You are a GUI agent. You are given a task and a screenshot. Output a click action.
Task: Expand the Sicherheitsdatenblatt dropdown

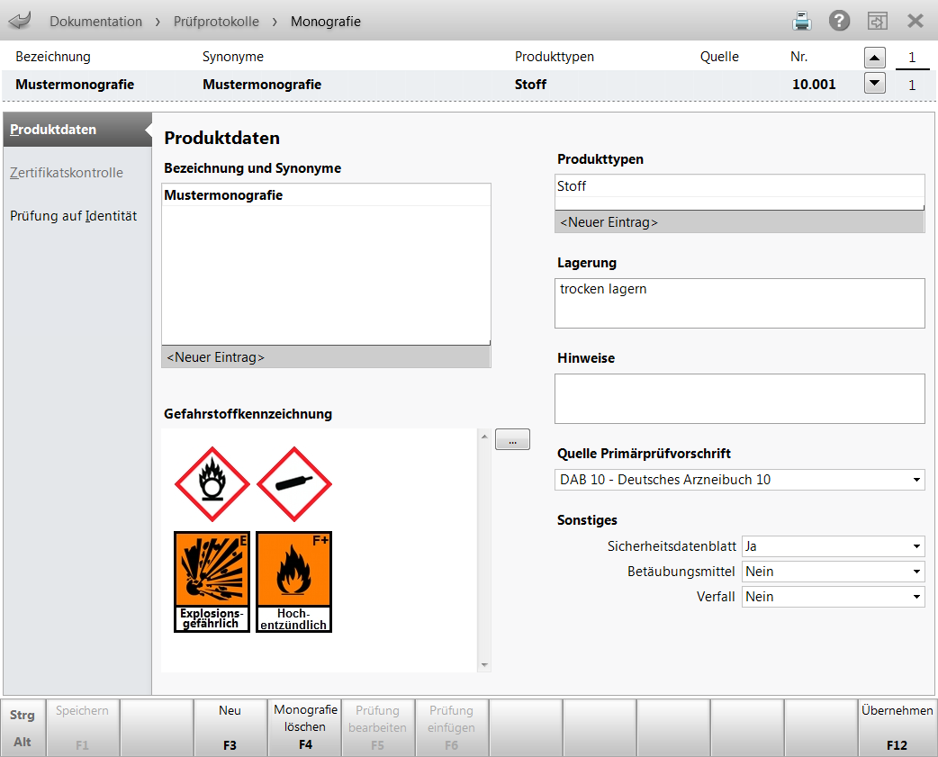916,546
